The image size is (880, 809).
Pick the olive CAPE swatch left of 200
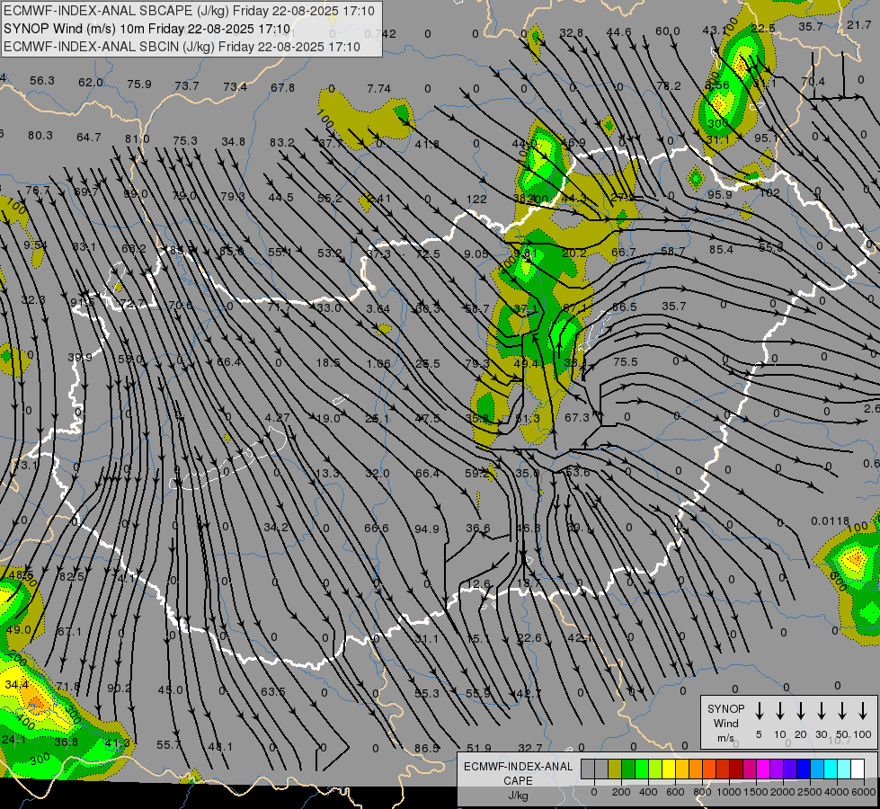[x=615, y=769]
